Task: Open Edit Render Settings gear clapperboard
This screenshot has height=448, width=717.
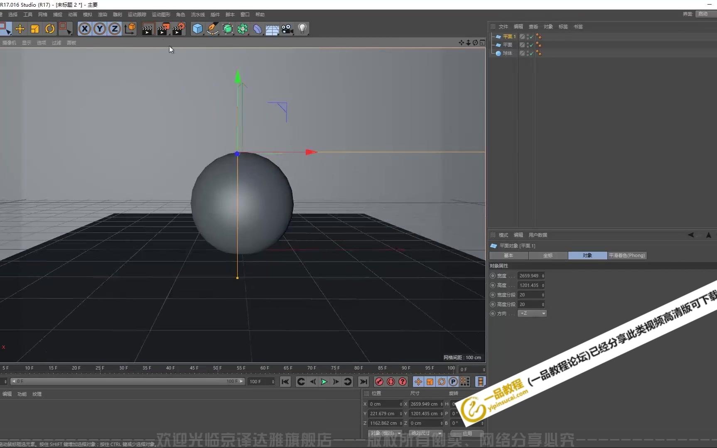Action: point(179,29)
